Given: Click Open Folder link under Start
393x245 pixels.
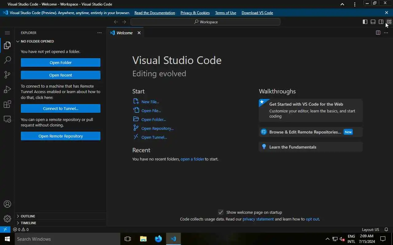Looking at the screenshot, I should tap(154, 119).
